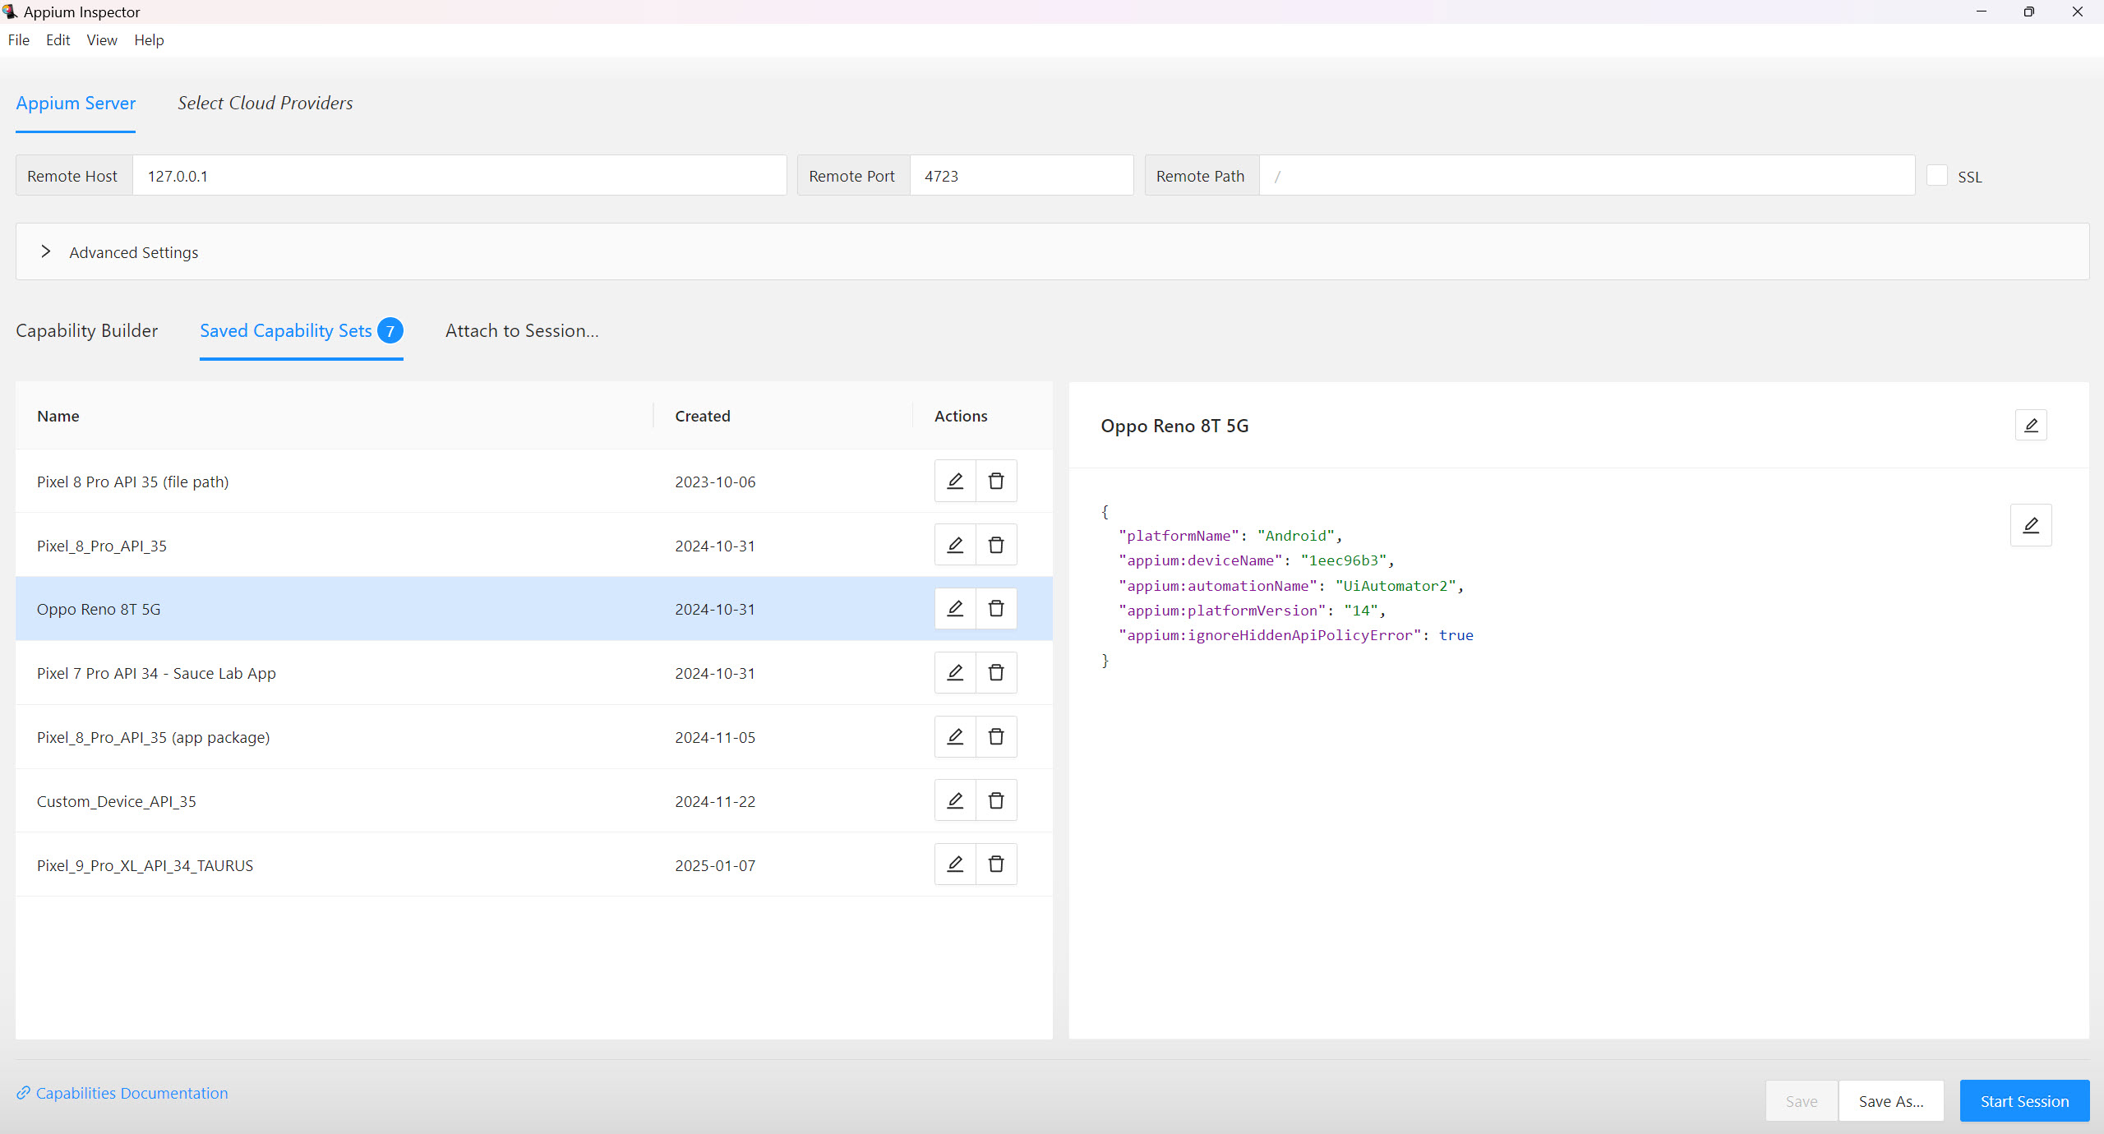Open the Capability Builder tab
The image size is (2104, 1134).
(x=87, y=331)
